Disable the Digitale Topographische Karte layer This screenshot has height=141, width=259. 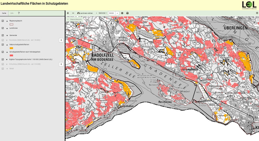click(x=3, y=59)
